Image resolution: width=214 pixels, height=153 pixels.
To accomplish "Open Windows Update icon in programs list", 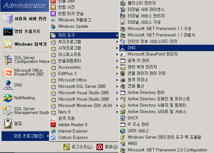I will (53, 27).
